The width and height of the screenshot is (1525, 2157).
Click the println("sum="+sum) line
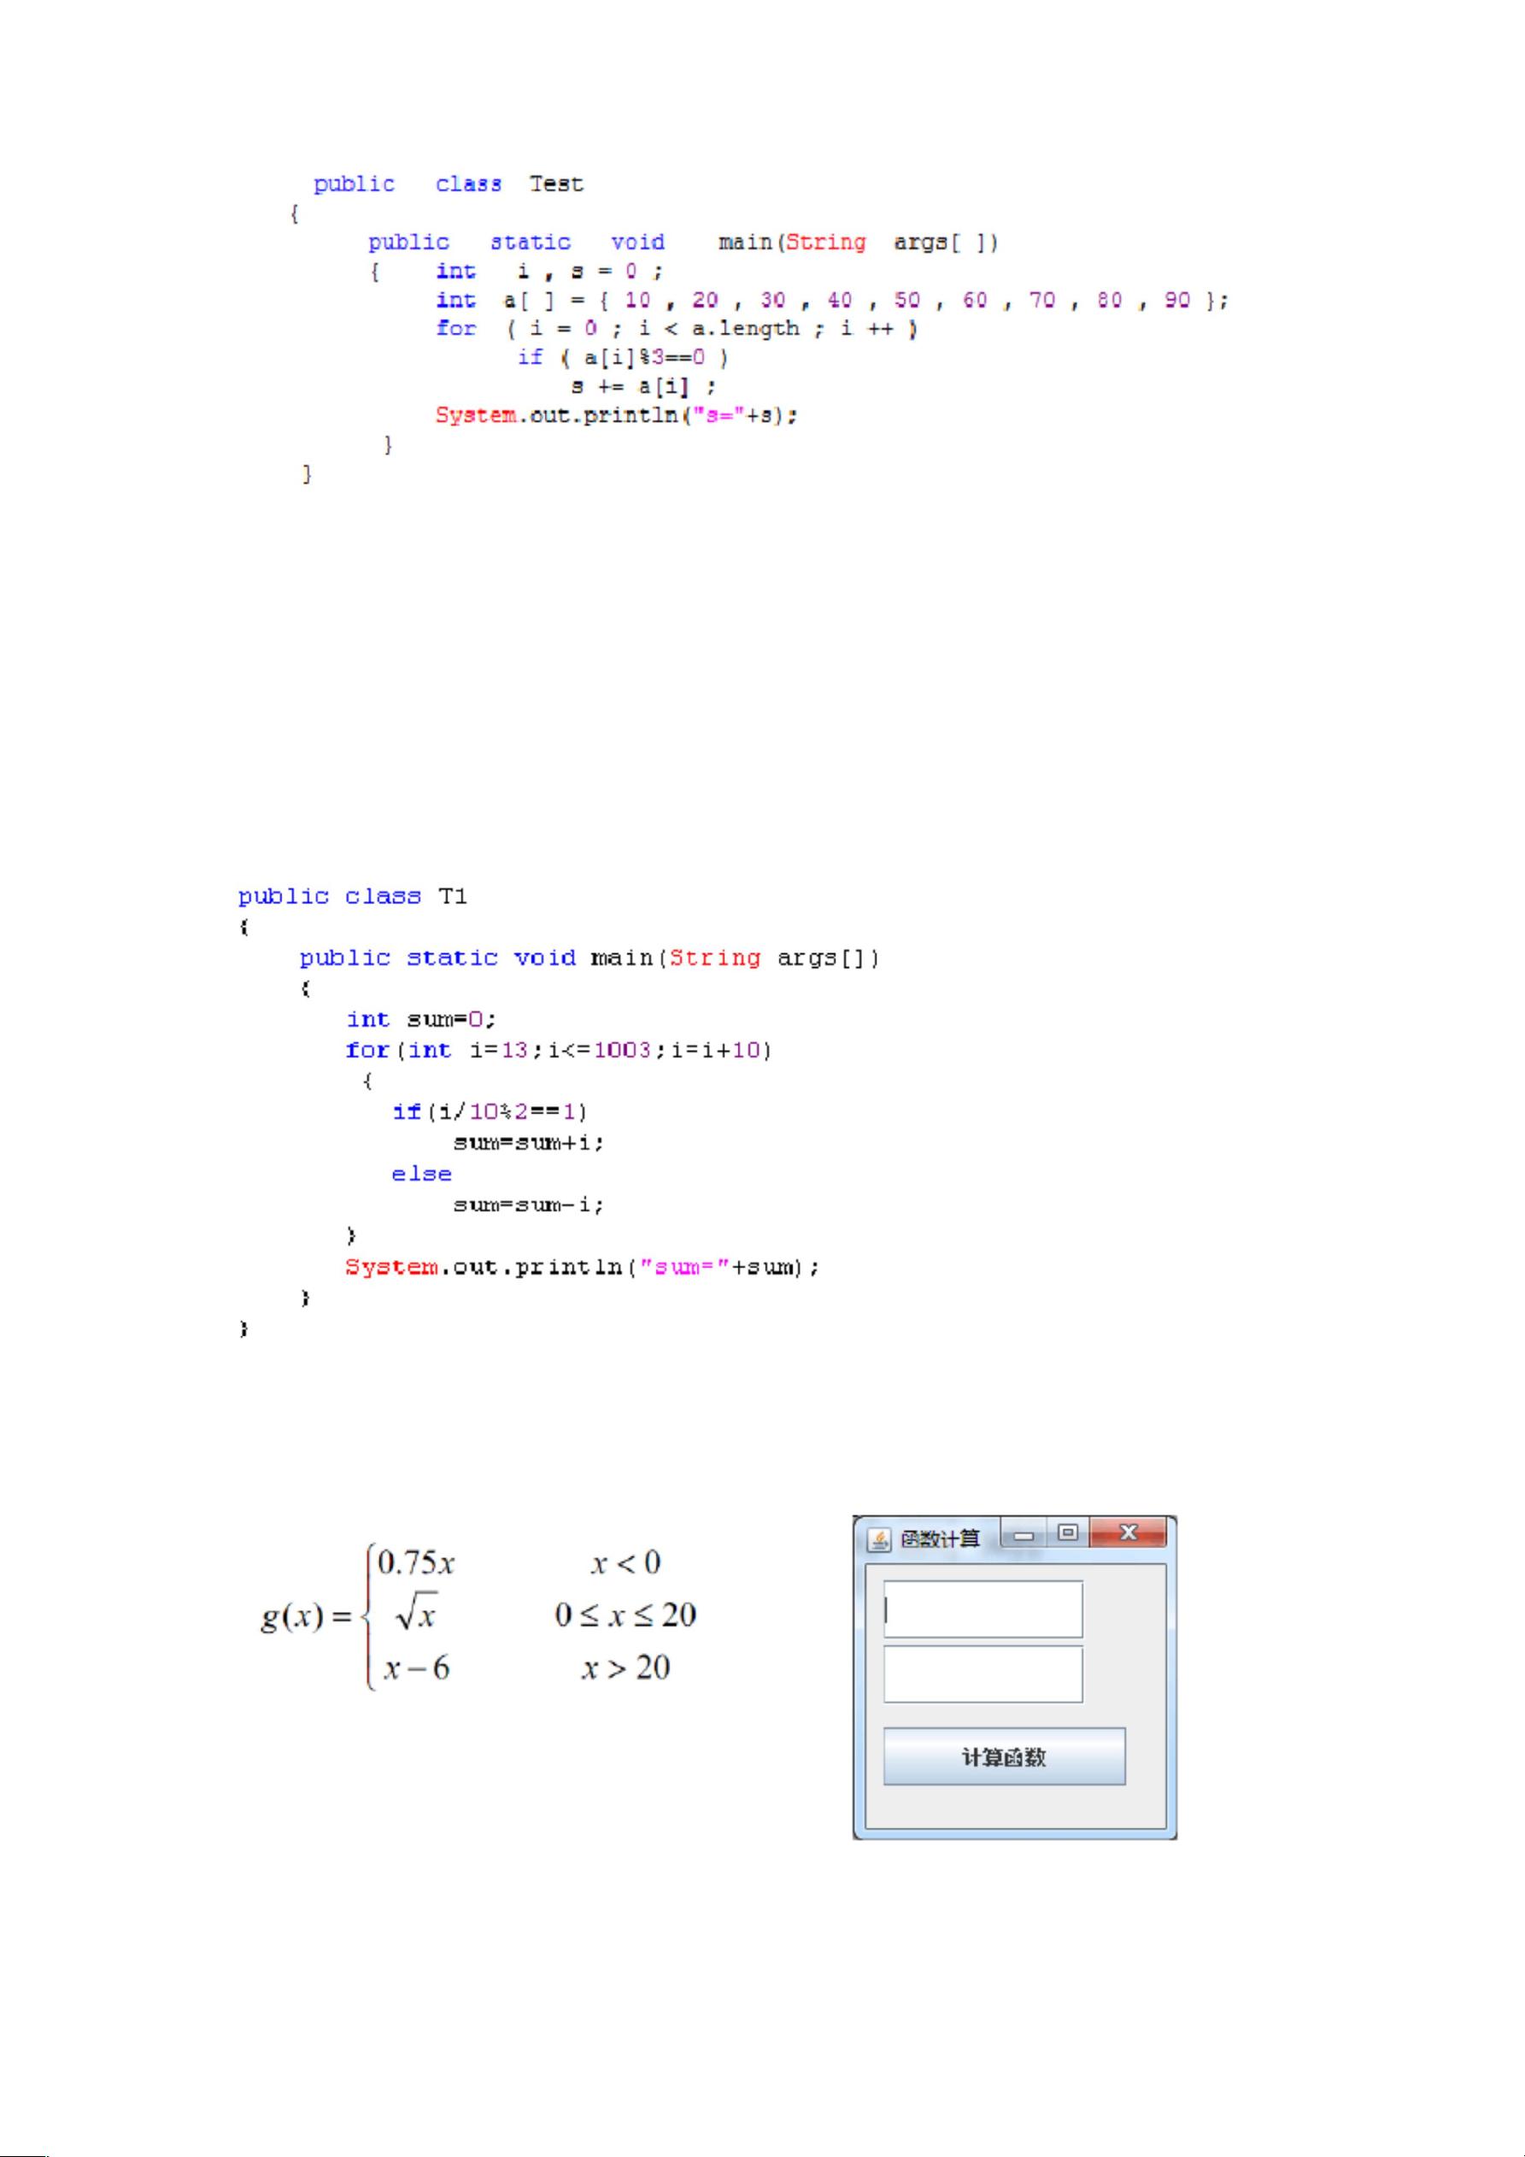(x=583, y=1268)
